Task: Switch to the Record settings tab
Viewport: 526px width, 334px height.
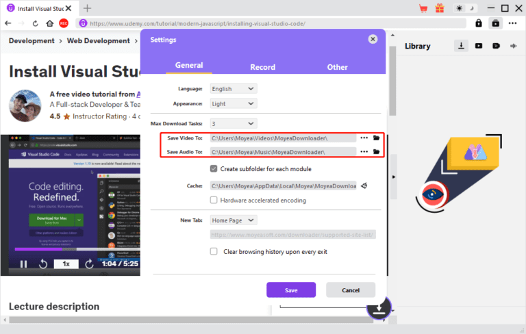Action: click(262, 67)
